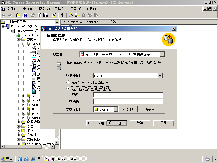Open the 操作(A) menu
218x163 pixels.
pos(28,9)
